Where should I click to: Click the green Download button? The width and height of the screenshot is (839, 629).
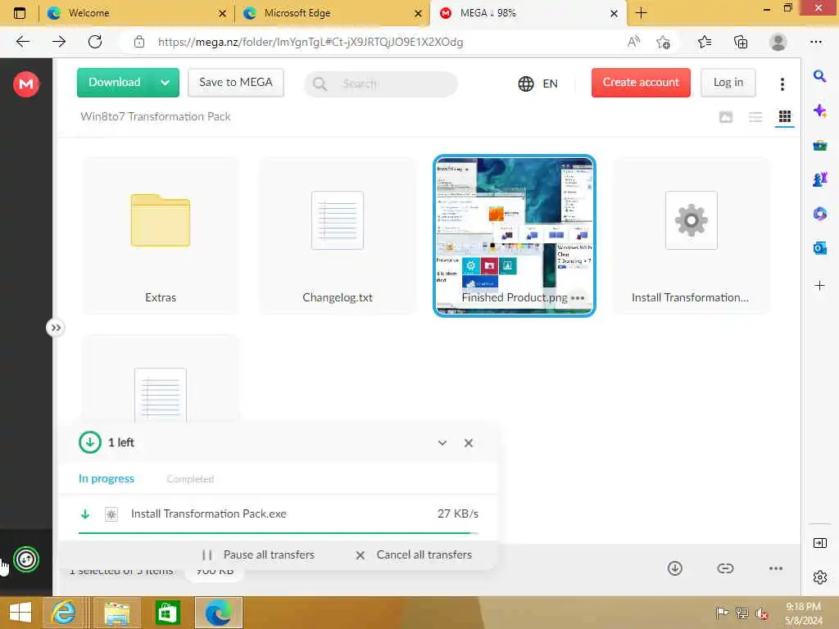[x=115, y=83]
